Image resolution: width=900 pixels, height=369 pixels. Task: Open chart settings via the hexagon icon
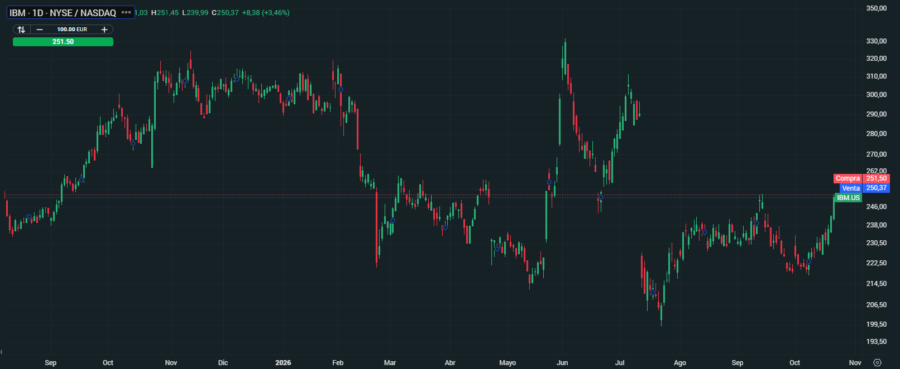(x=877, y=362)
